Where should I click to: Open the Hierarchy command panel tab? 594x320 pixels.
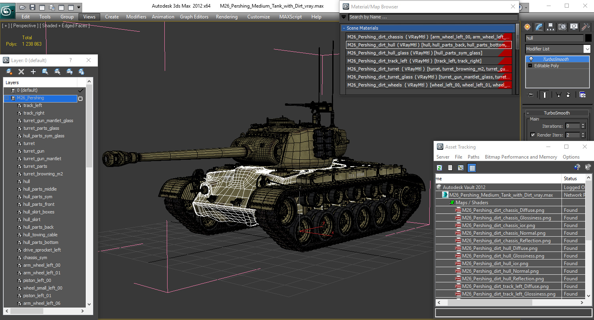[x=551, y=27]
